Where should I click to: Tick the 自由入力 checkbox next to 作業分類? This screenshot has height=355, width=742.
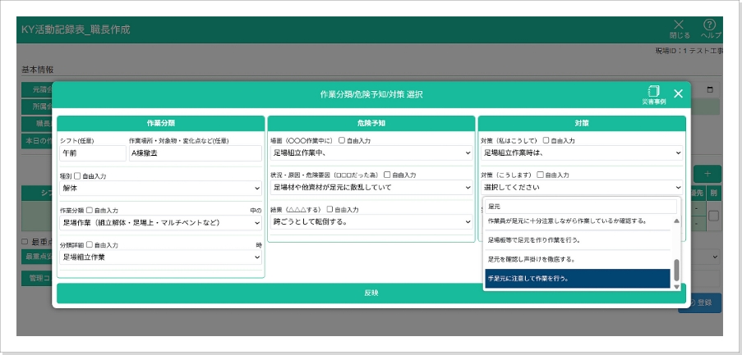tap(90, 210)
